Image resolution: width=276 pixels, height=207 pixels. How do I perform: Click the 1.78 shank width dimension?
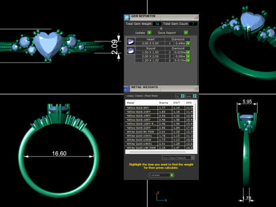click(247, 198)
